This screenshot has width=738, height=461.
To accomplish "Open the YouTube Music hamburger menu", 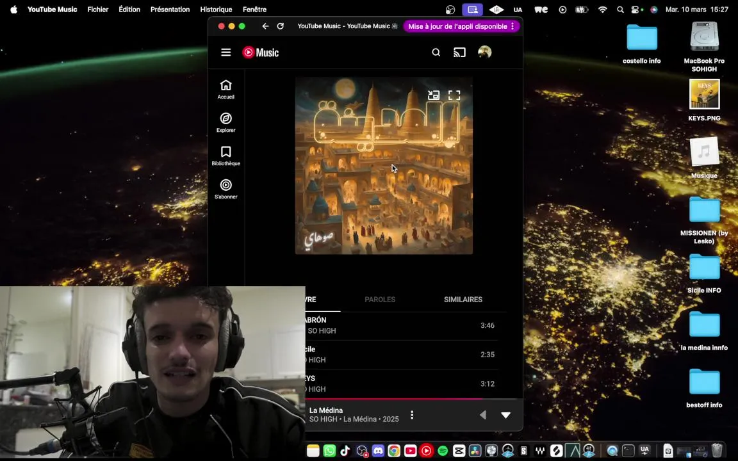I will click(226, 53).
